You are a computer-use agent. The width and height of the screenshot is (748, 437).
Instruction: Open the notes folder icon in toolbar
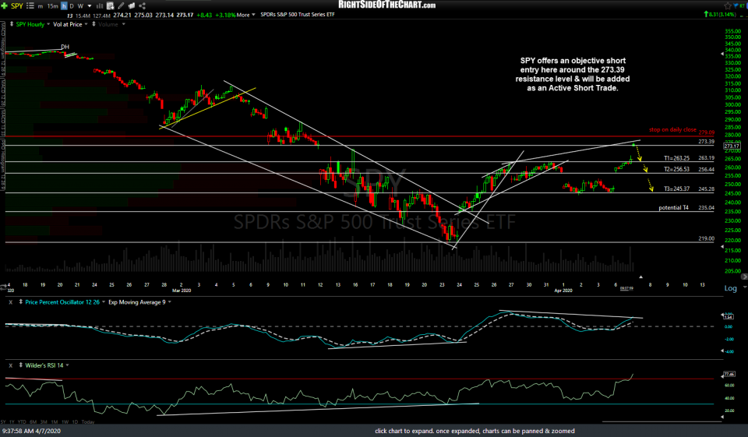(132, 5)
